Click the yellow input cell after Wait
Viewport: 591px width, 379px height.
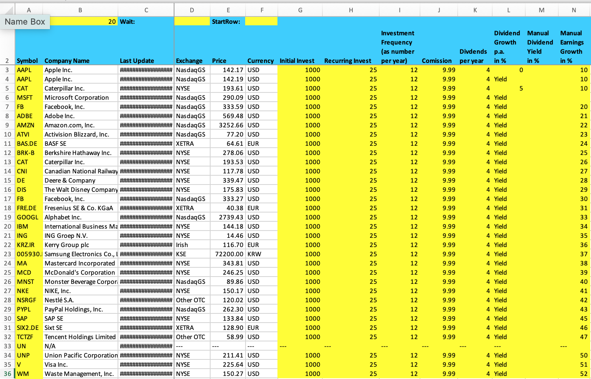(x=192, y=21)
